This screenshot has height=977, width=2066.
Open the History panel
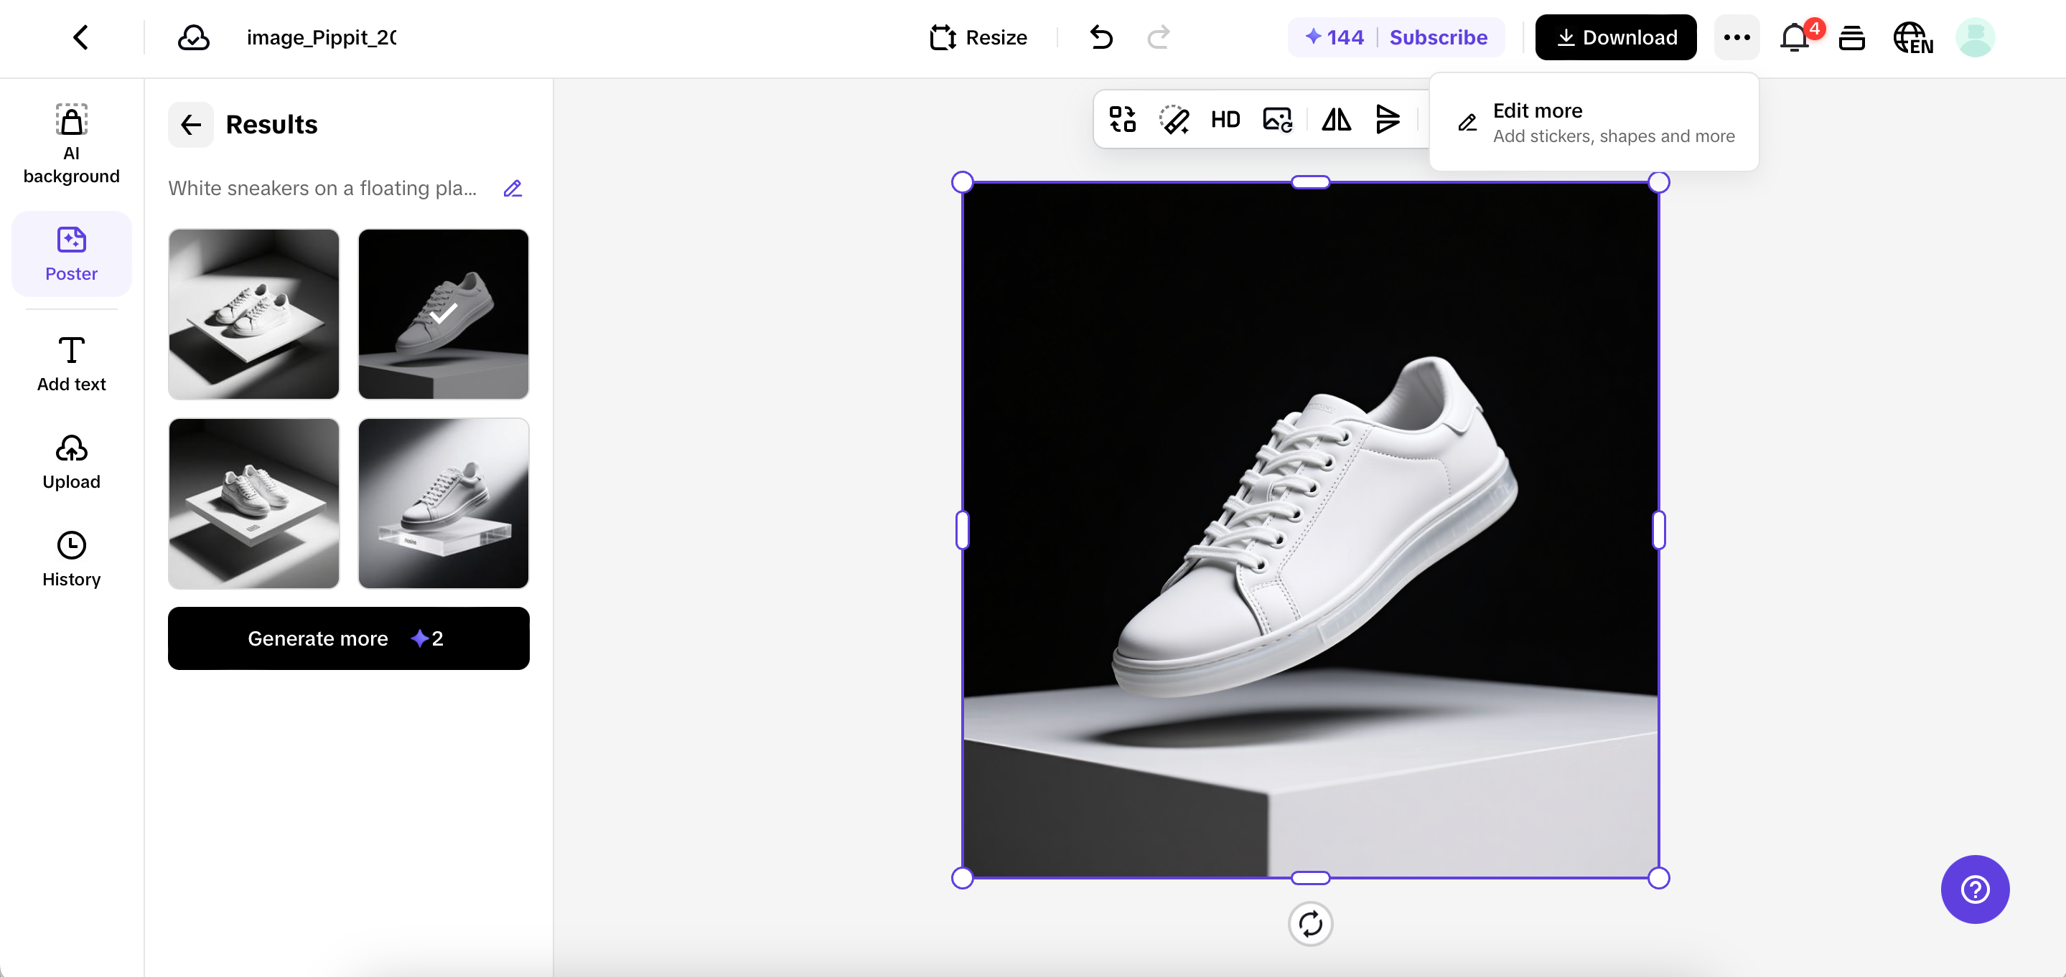point(70,559)
